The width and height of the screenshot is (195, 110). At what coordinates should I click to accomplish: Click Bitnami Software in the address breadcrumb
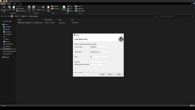[x=33, y=16]
